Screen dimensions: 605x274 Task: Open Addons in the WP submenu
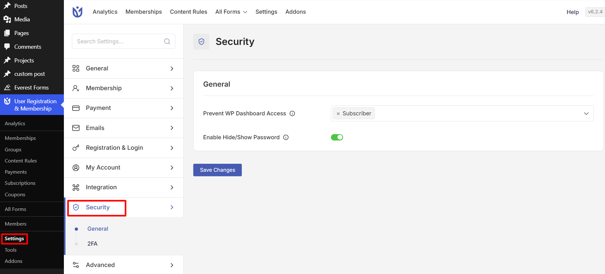pos(13,261)
